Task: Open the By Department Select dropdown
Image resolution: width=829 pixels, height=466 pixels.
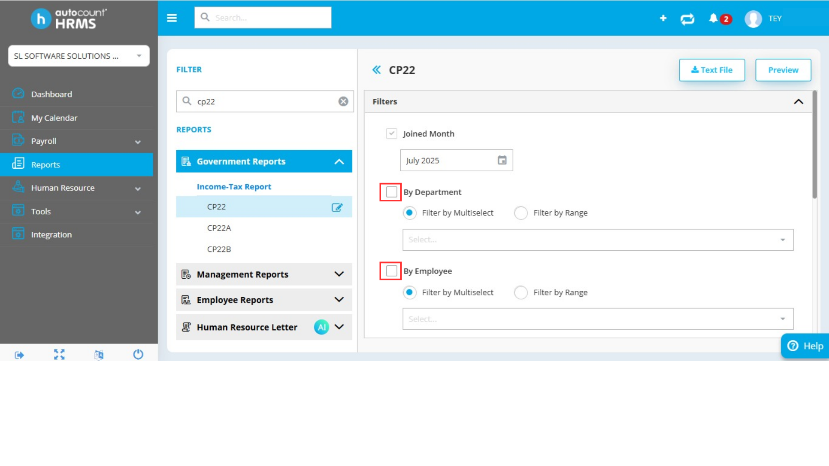Action: [598, 240]
